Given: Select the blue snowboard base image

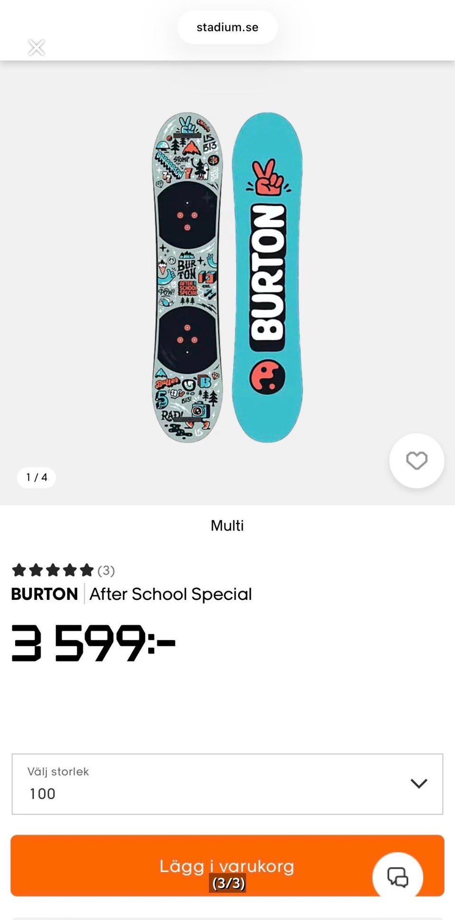Looking at the screenshot, I should (267, 277).
